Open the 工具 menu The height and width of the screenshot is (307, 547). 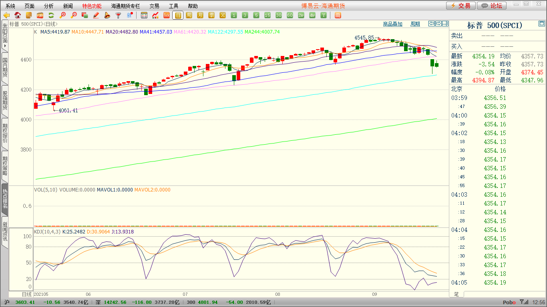click(174, 6)
